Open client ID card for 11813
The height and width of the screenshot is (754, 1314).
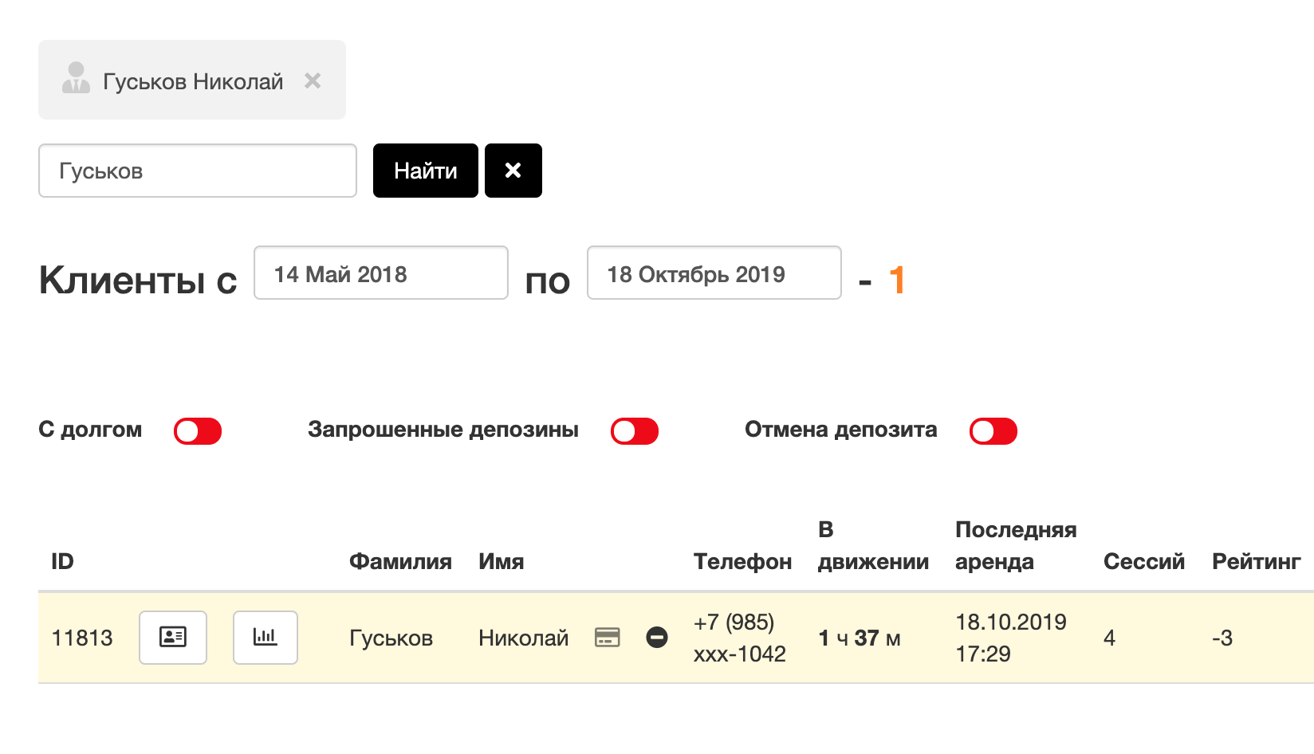pos(173,638)
